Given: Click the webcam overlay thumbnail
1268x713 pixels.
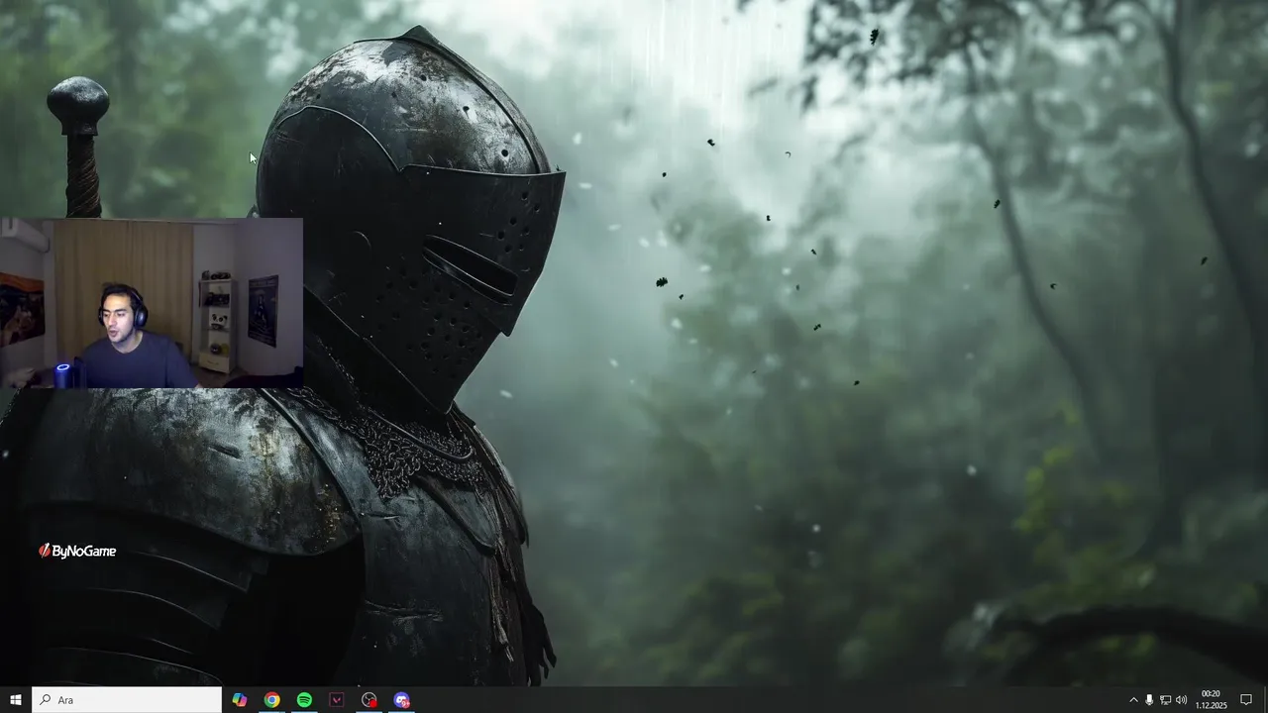Looking at the screenshot, I should click(152, 303).
